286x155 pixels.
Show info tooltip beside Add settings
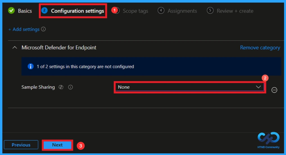44,29
